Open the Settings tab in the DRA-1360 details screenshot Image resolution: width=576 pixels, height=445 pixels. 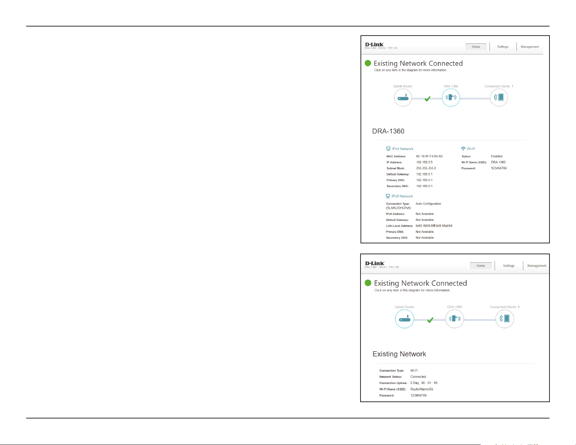click(x=503, y=46)
